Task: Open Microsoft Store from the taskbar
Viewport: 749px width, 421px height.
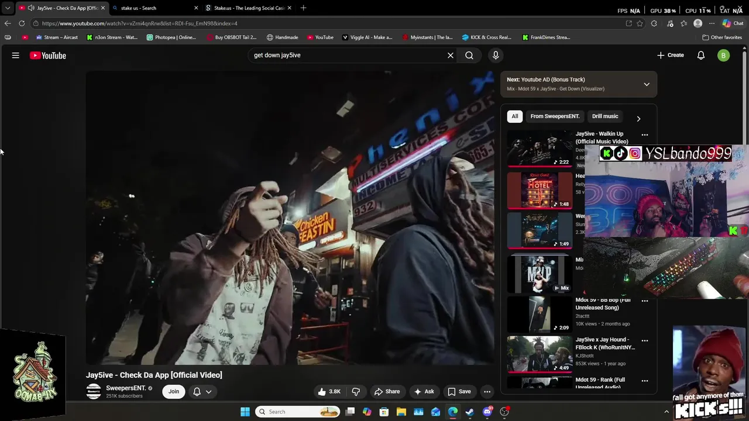Action: [x=384, y=412]
